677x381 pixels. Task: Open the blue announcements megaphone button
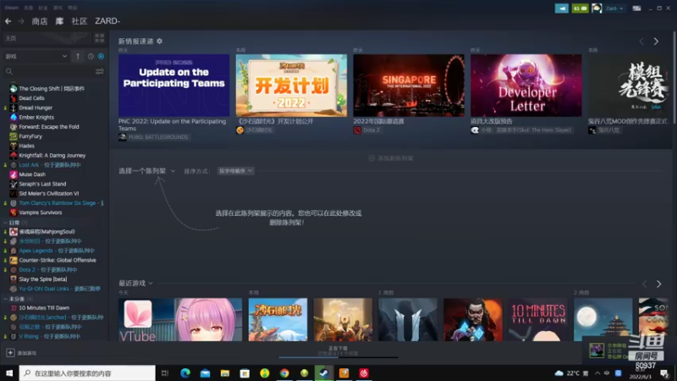click(x=562, y=8)
